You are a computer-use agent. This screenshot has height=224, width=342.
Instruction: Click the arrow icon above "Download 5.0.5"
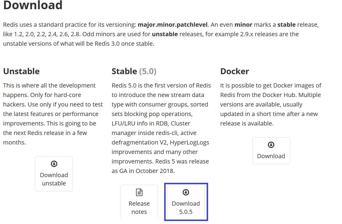click(x=186, y=192)
